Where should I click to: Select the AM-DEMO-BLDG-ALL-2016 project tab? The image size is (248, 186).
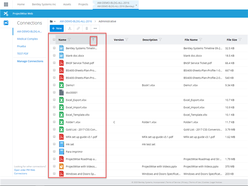(115, 5)
